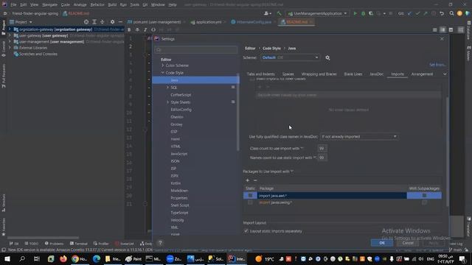The width and height of the screenshot is (472, 265).
Task: Toggle Layout static imports separately checkbox
Action: 246,231
